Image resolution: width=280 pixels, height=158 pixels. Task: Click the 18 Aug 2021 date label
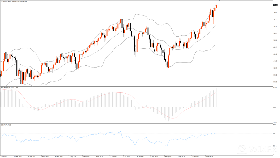pyautogui.click(x=168, y=156)
